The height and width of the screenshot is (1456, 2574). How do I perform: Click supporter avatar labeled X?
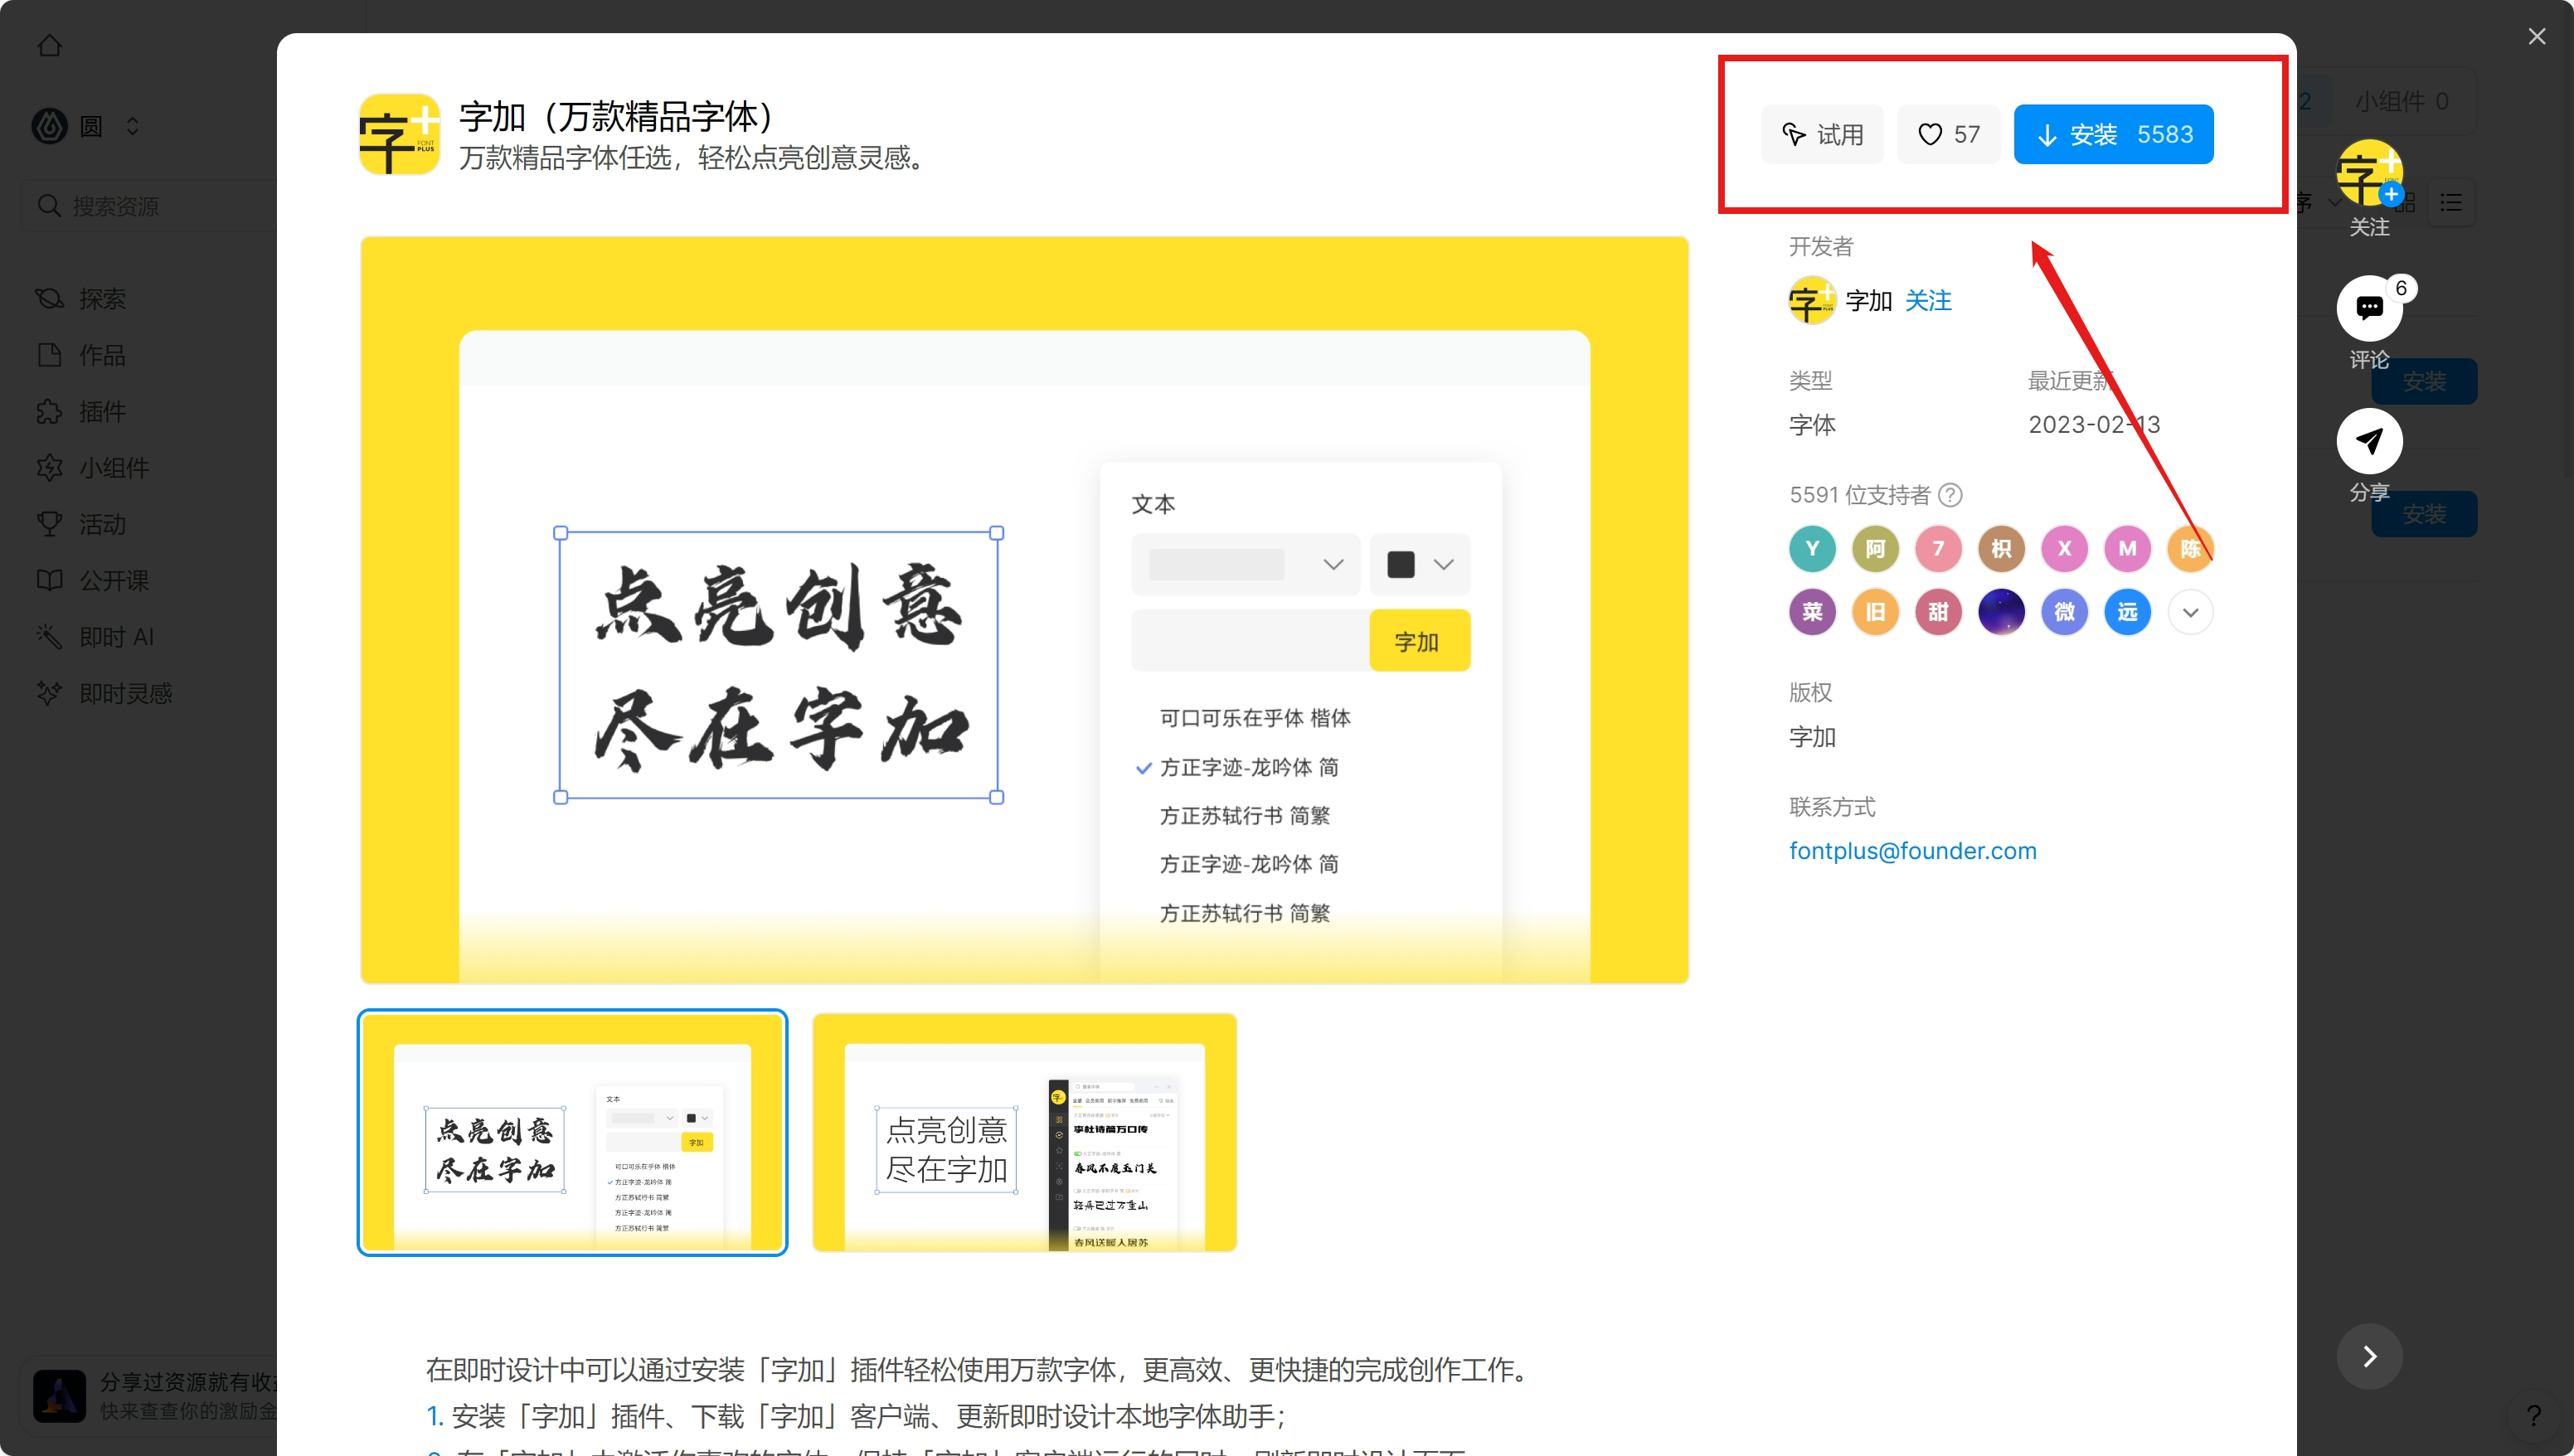[2064, 549]
